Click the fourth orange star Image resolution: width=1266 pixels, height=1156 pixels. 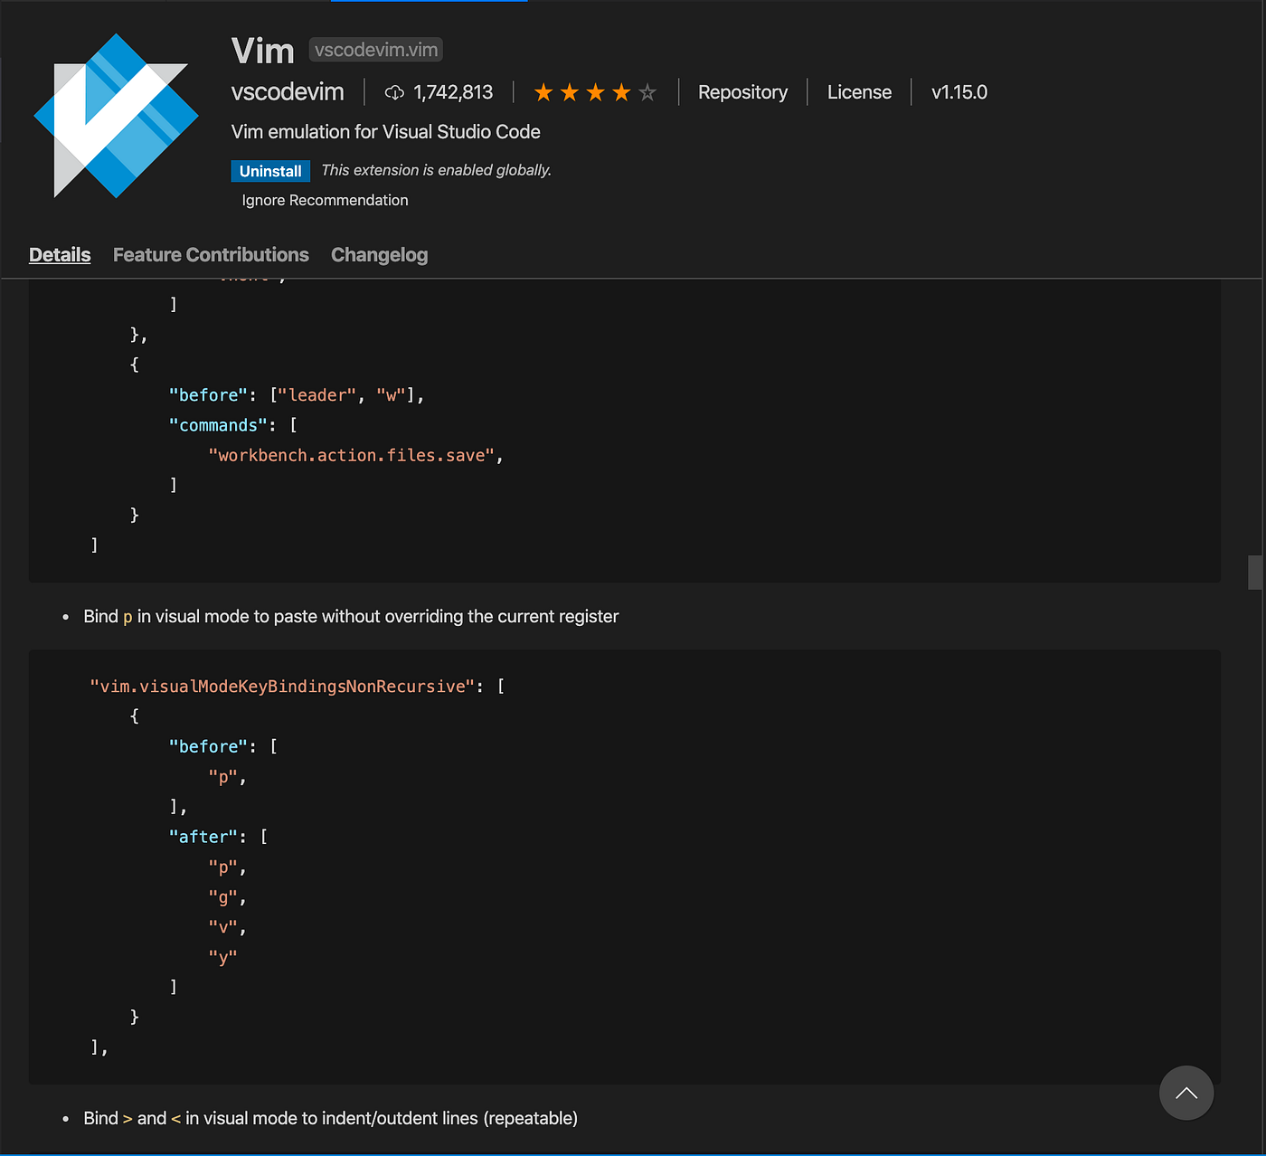tap(621, 91)
